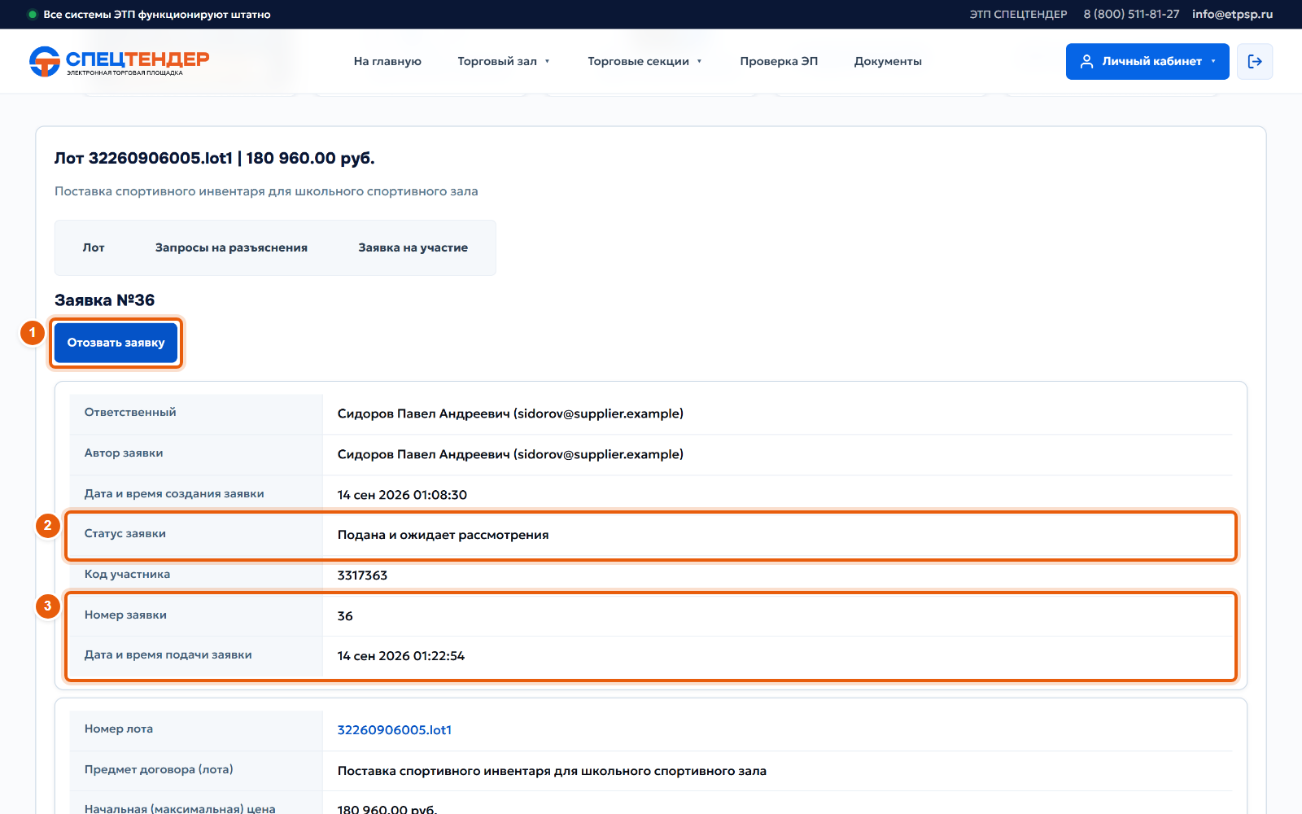Click the Заявка №36 heading

coord(104,300)
